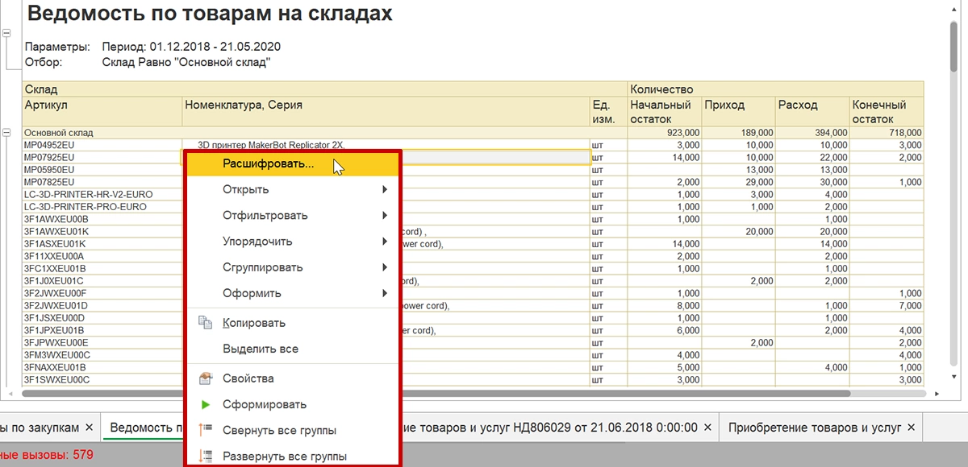Open the Открыть submenu
The width and height of the screenshot is (968, 467).
(292, 190)
